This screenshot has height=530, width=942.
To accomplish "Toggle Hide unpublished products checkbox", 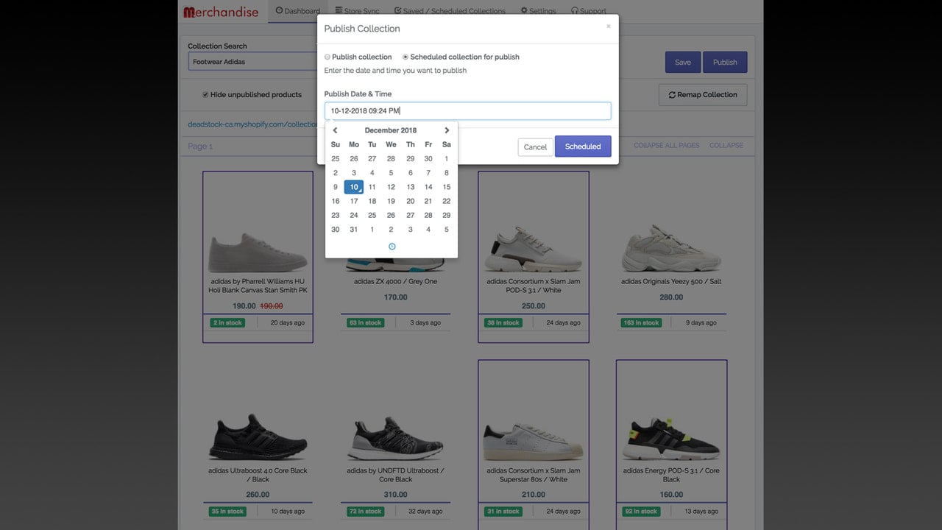I will click(205, 94).
